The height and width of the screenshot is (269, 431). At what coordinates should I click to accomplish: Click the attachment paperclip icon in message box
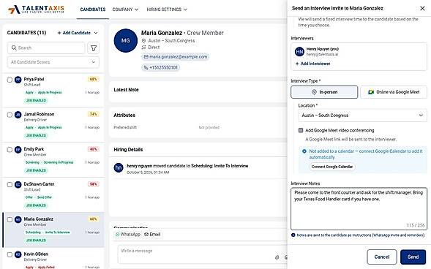[277, 257]
